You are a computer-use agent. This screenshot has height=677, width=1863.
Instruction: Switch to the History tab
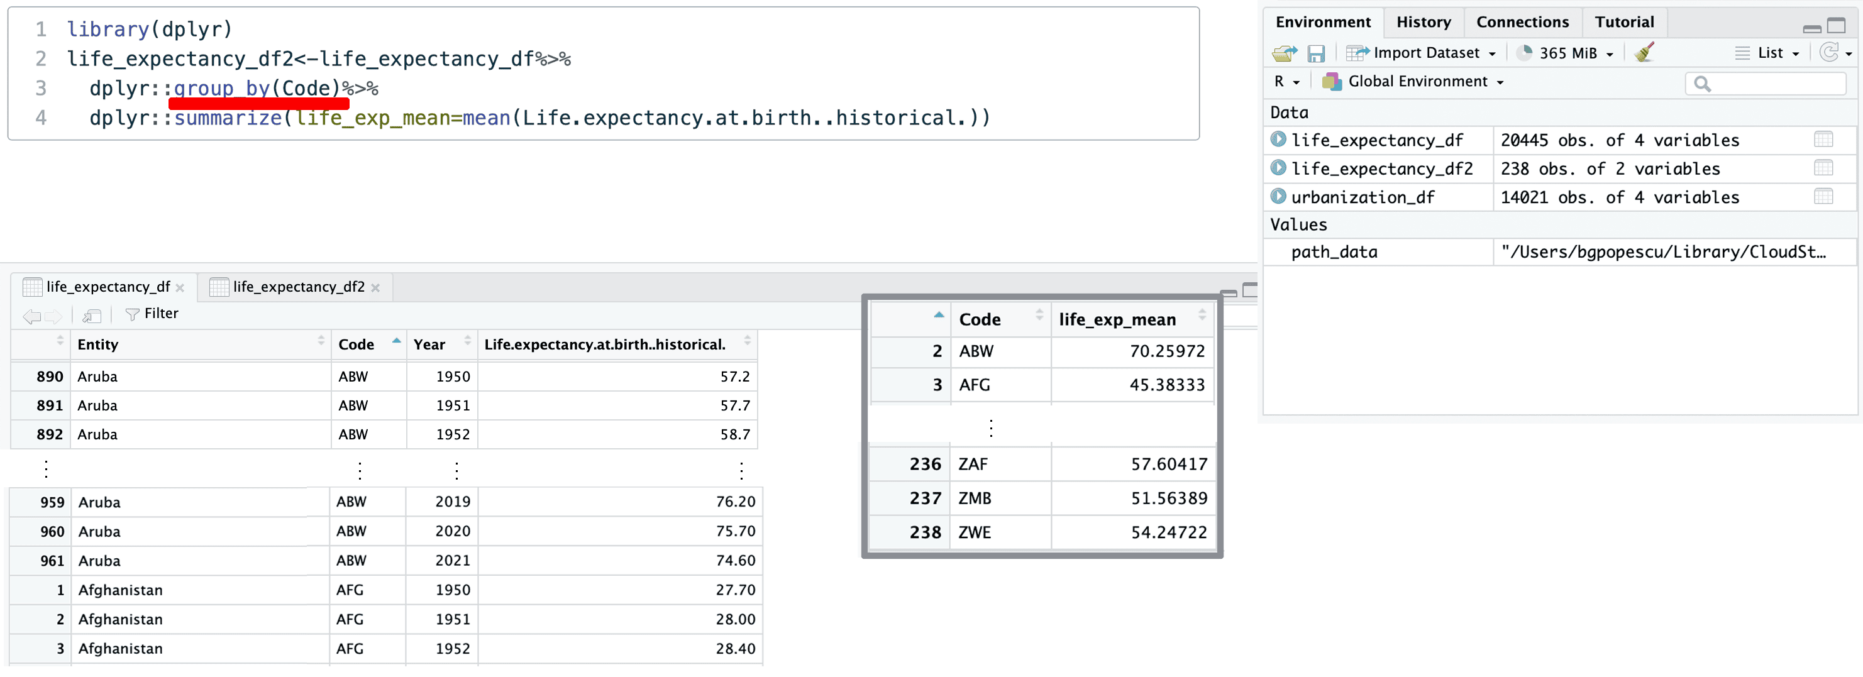[x=1423, y=23]
